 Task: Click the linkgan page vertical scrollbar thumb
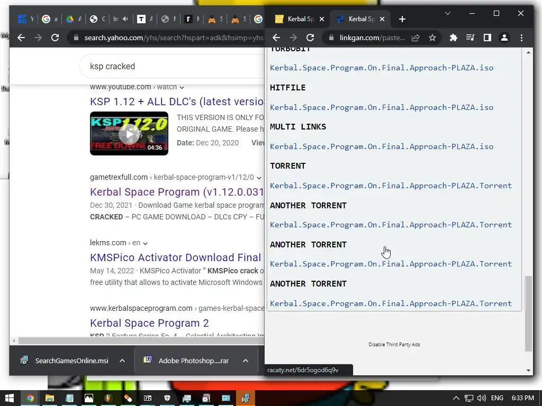[x=528, y=313]
